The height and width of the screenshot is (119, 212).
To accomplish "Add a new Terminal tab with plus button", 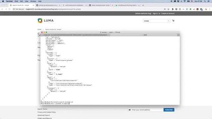I will [179, 35].
